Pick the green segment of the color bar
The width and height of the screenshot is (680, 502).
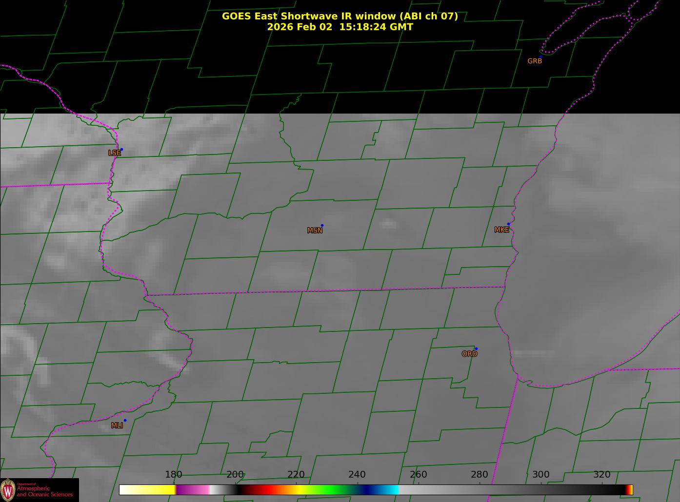click(332, 490)
